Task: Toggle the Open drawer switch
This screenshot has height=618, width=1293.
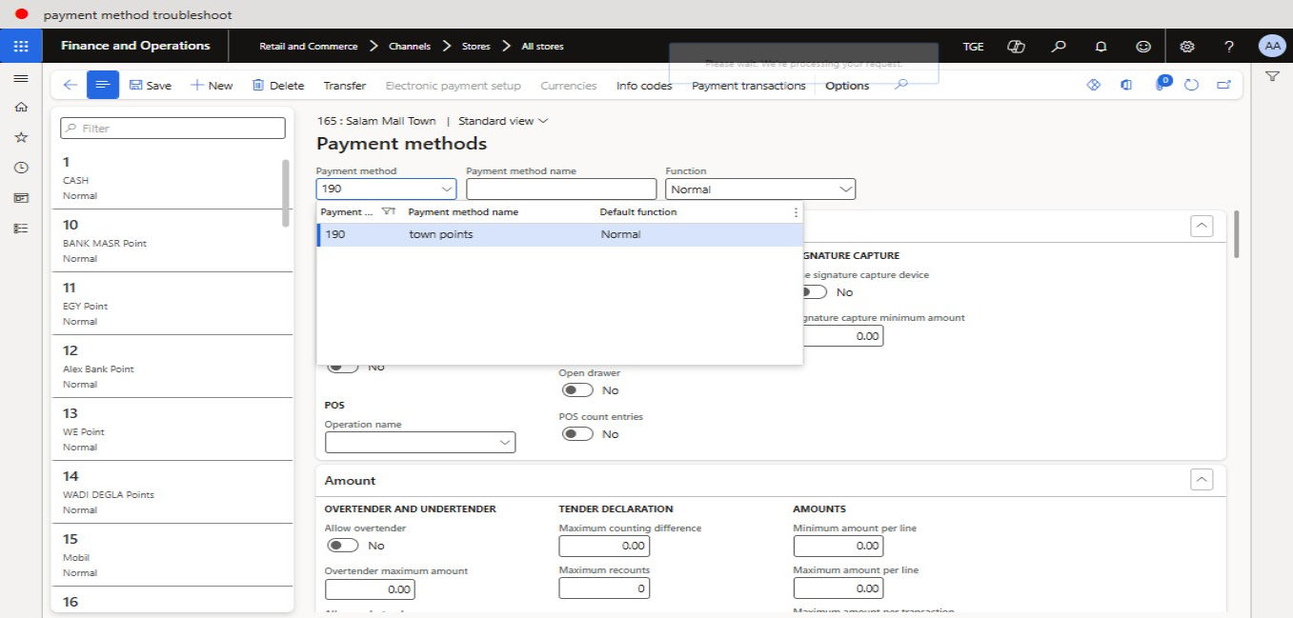Action: 577,390
